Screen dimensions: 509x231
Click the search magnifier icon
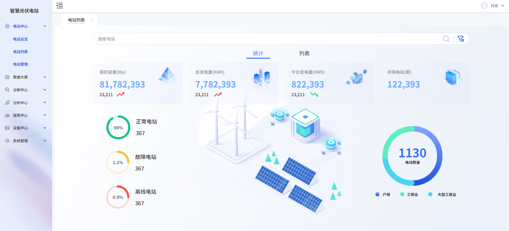coord(446,39)
